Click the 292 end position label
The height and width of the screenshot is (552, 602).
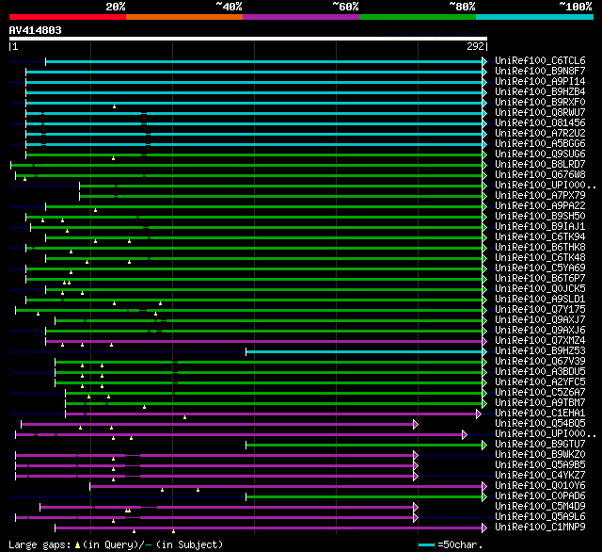click(x=475, y=46)
